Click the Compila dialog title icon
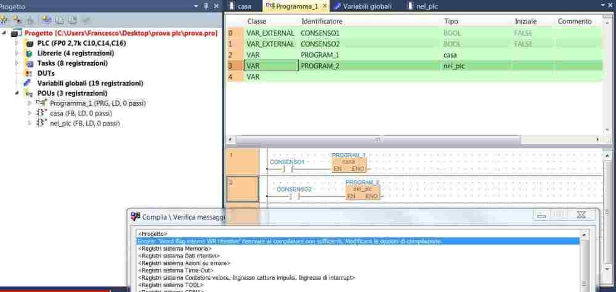616x292 pixels. click(x=135, y=216)
